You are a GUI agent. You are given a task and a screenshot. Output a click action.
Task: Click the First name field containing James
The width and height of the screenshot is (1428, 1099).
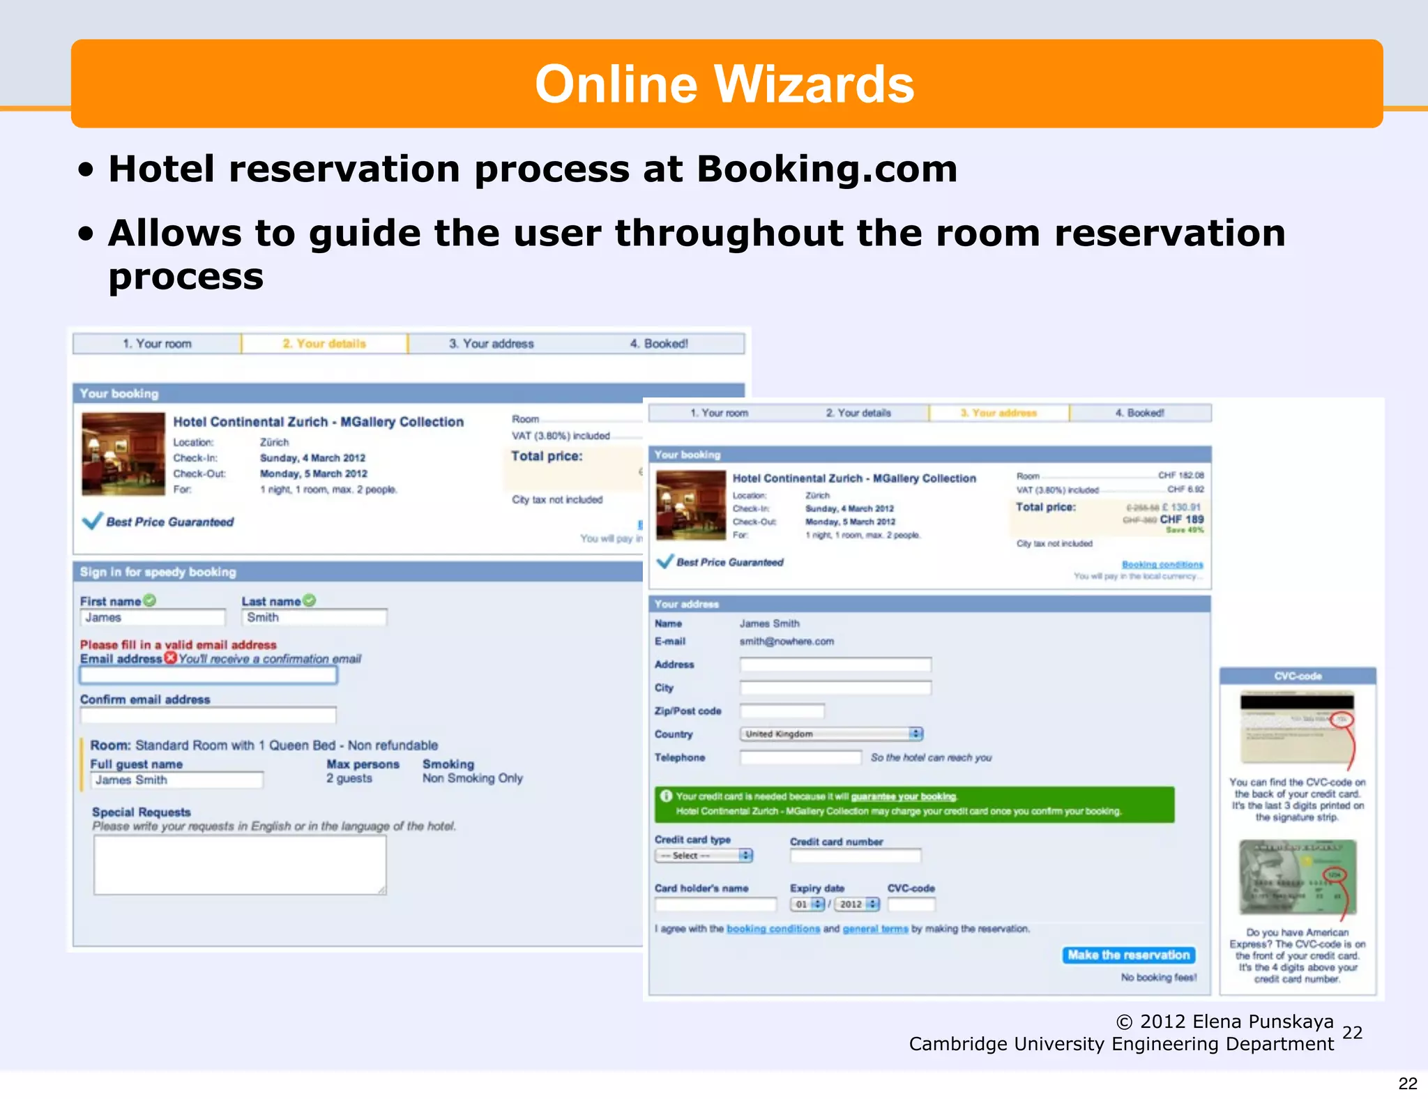[153, 617]
